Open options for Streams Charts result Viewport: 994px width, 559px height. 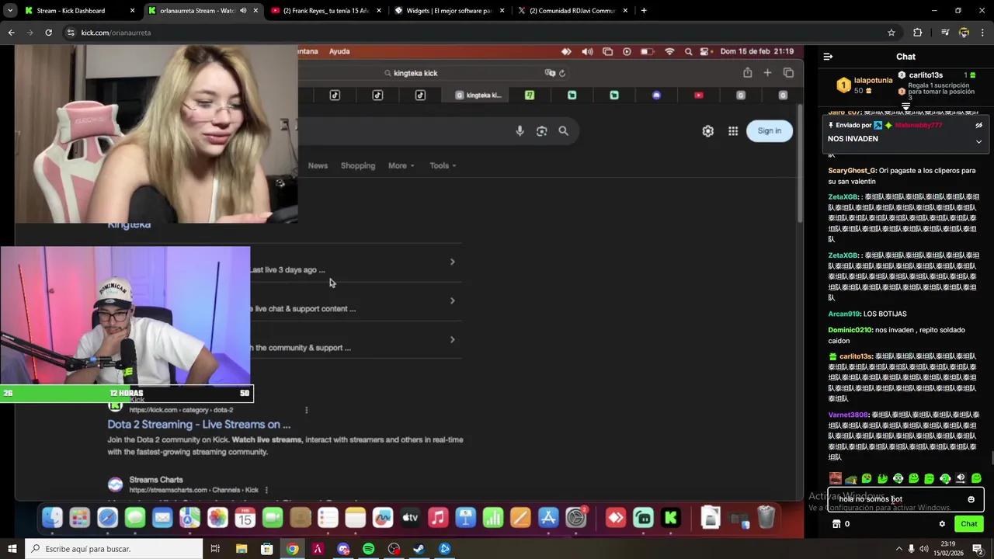click(266, 490)
